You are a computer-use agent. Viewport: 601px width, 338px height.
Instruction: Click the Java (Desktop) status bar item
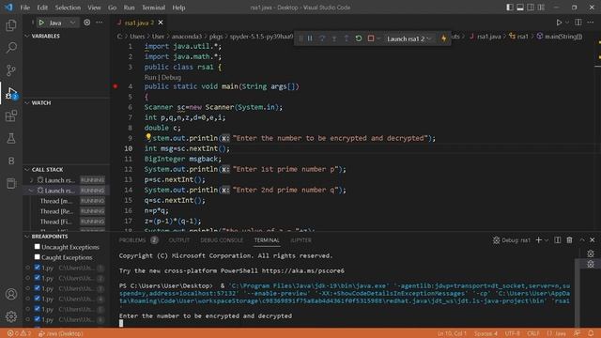(x=60, y=333)
